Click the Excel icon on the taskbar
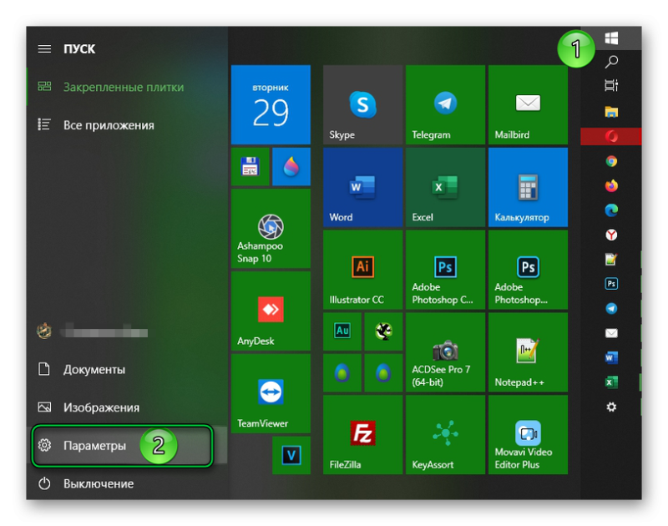The height and width of the screenshot is (526, 668). point(611,382)
